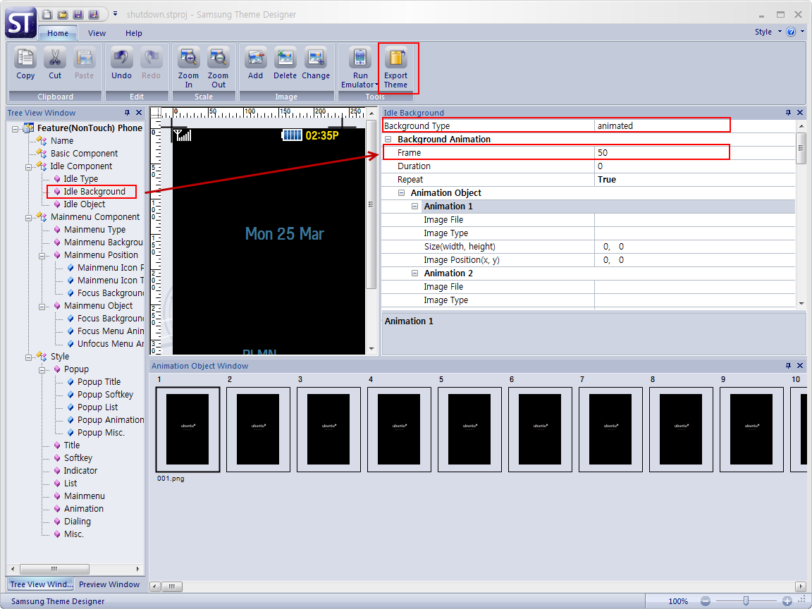This screenshot has width=812, height=609.
Task: Select Idle Object in tree view
Action: coord(84,204)
